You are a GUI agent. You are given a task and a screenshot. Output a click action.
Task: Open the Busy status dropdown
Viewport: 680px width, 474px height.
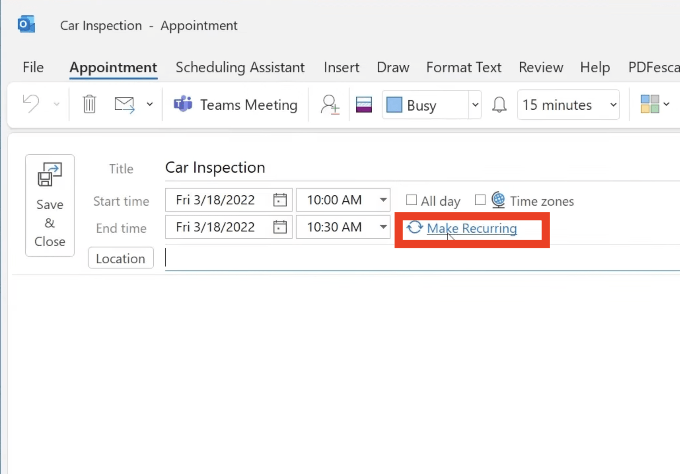tap(475, 105)
